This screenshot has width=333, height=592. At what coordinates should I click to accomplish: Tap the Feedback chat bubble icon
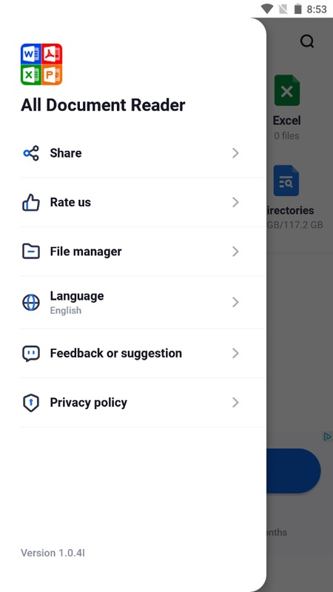click(x=31, y=354)
